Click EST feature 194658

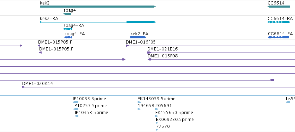(139, 109)
